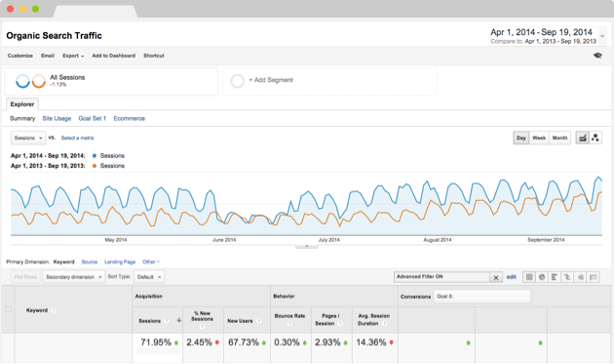Select the Percentage pie chart view icon
Image resolution: width=614 pixels, height=364 pixels.
(x=542, y=277)
